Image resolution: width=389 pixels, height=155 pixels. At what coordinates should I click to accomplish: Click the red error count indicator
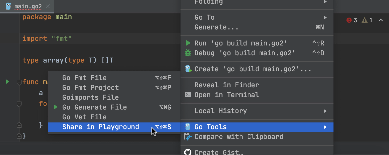pos(352,20)
